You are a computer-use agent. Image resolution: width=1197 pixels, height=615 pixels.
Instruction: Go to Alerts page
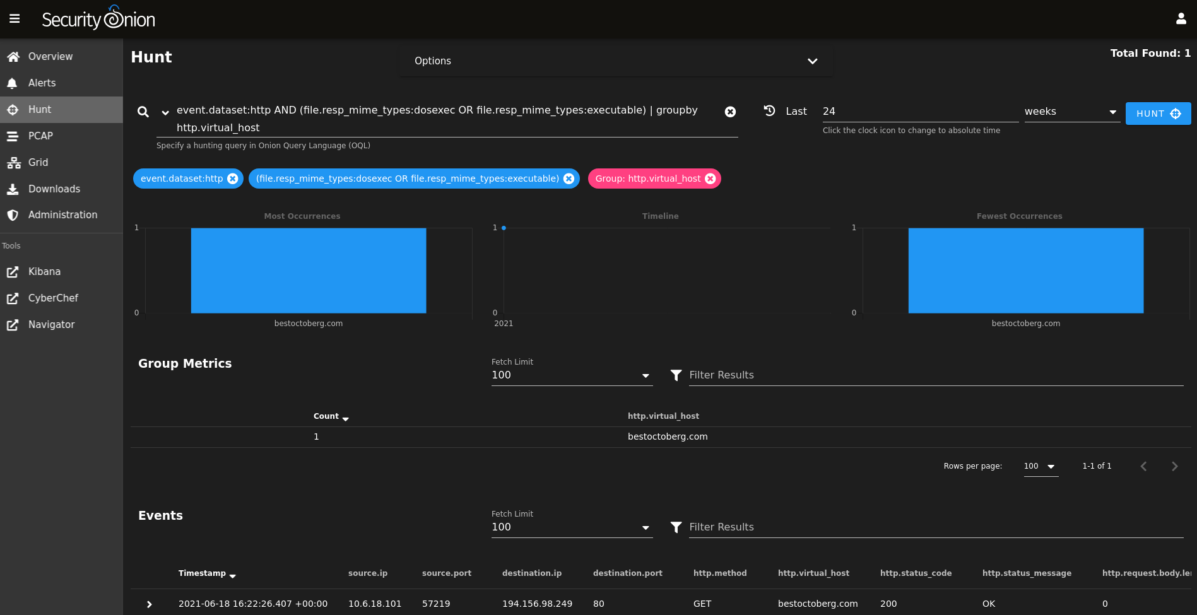pyautogui.click(x=61, y=83)
